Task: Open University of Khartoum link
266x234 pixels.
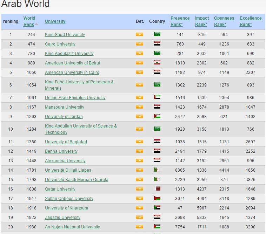Action: pos(66,208)
